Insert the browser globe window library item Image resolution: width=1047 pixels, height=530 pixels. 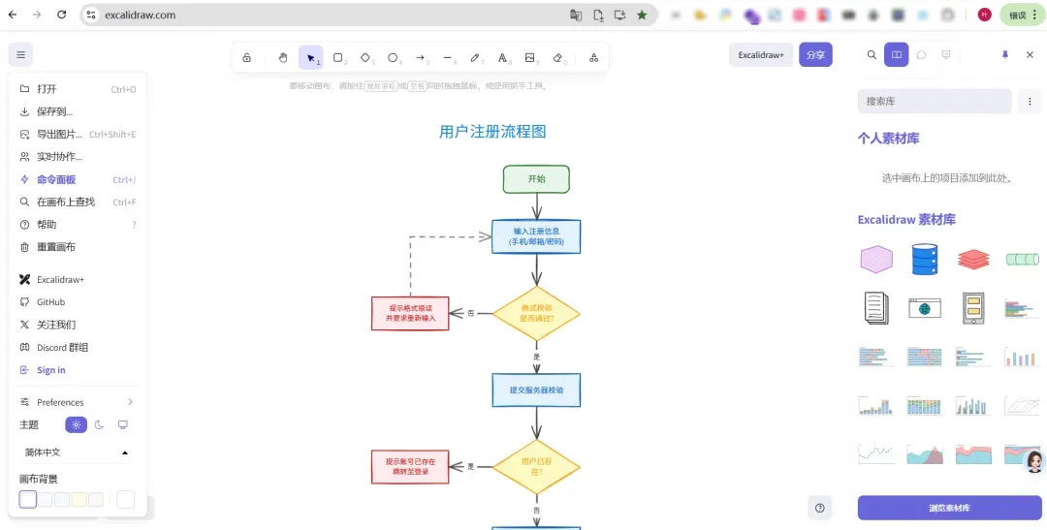pos(925,308)
